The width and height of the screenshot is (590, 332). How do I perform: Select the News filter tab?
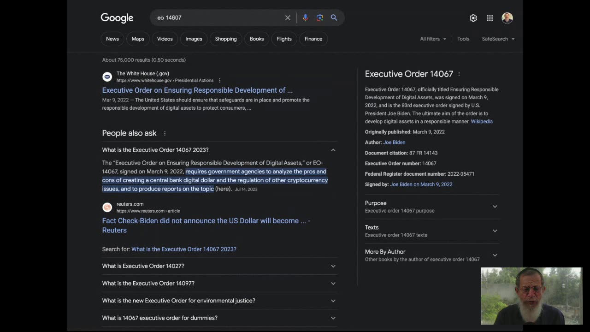[112, 39]
